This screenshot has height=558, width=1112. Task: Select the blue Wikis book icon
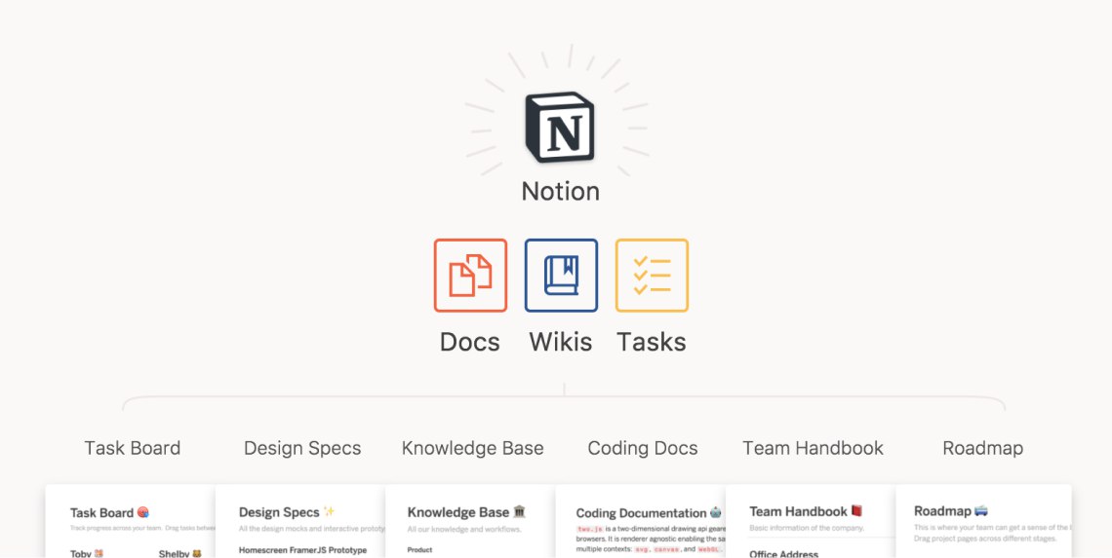(561, 276)
